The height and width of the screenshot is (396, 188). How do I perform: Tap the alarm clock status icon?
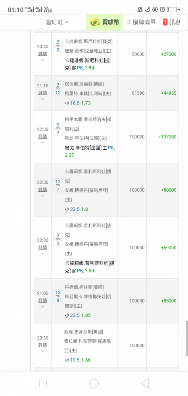[163, 10]
